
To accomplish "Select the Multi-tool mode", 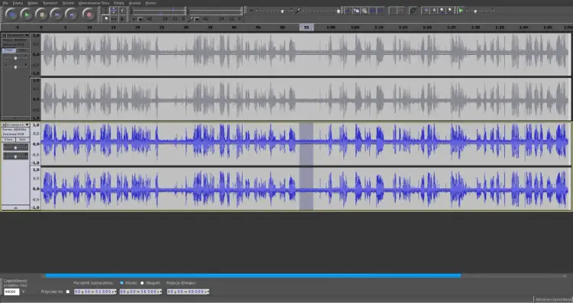I will [122, 18].
